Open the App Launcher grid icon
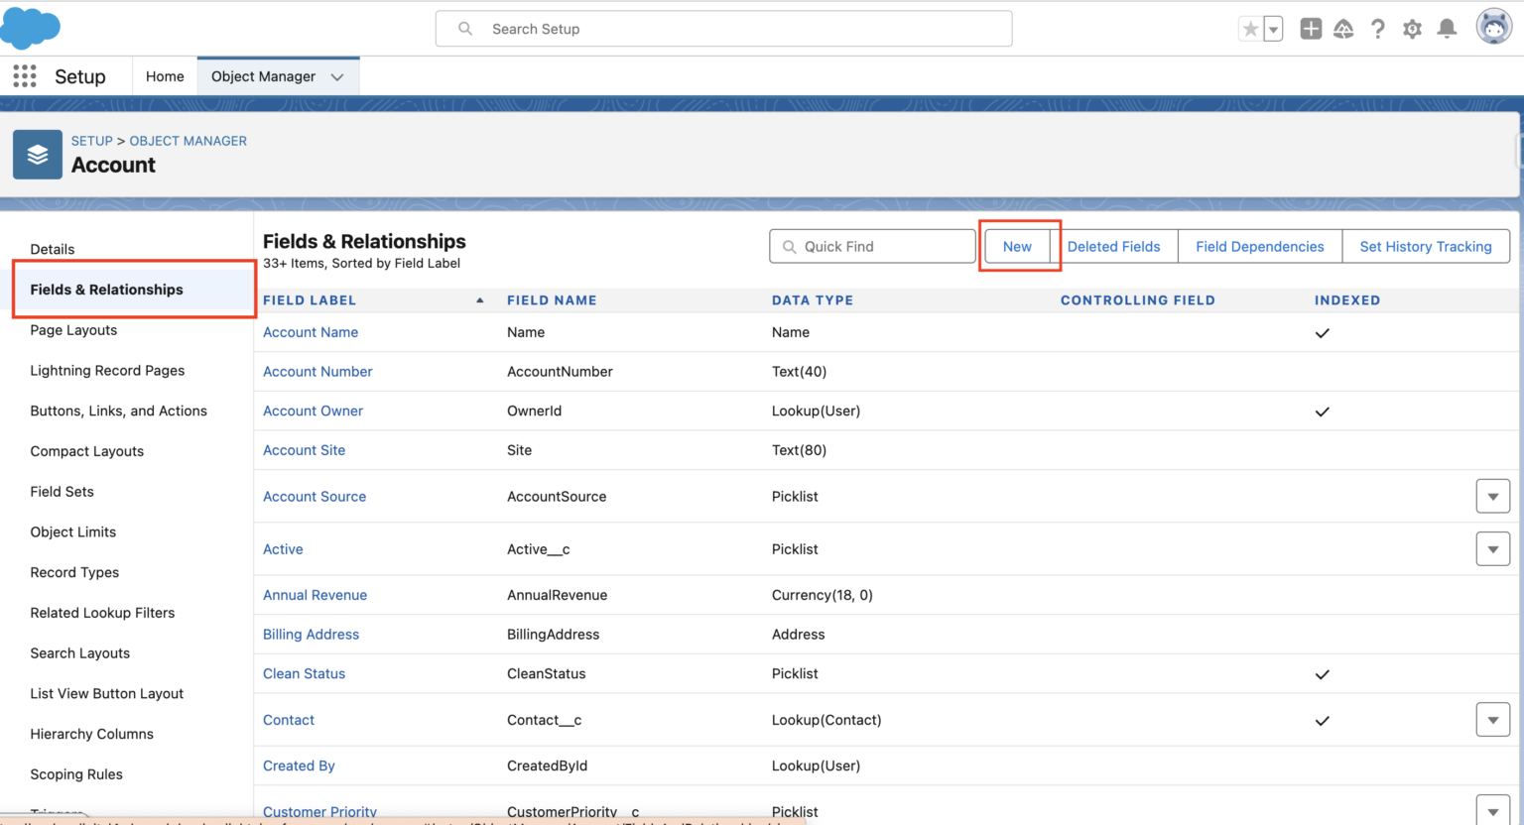The height and width of the screenshot is (825, 1524). [x=24, y=75]
